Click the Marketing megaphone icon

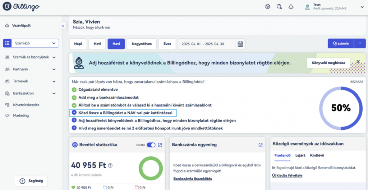point(7,115)
